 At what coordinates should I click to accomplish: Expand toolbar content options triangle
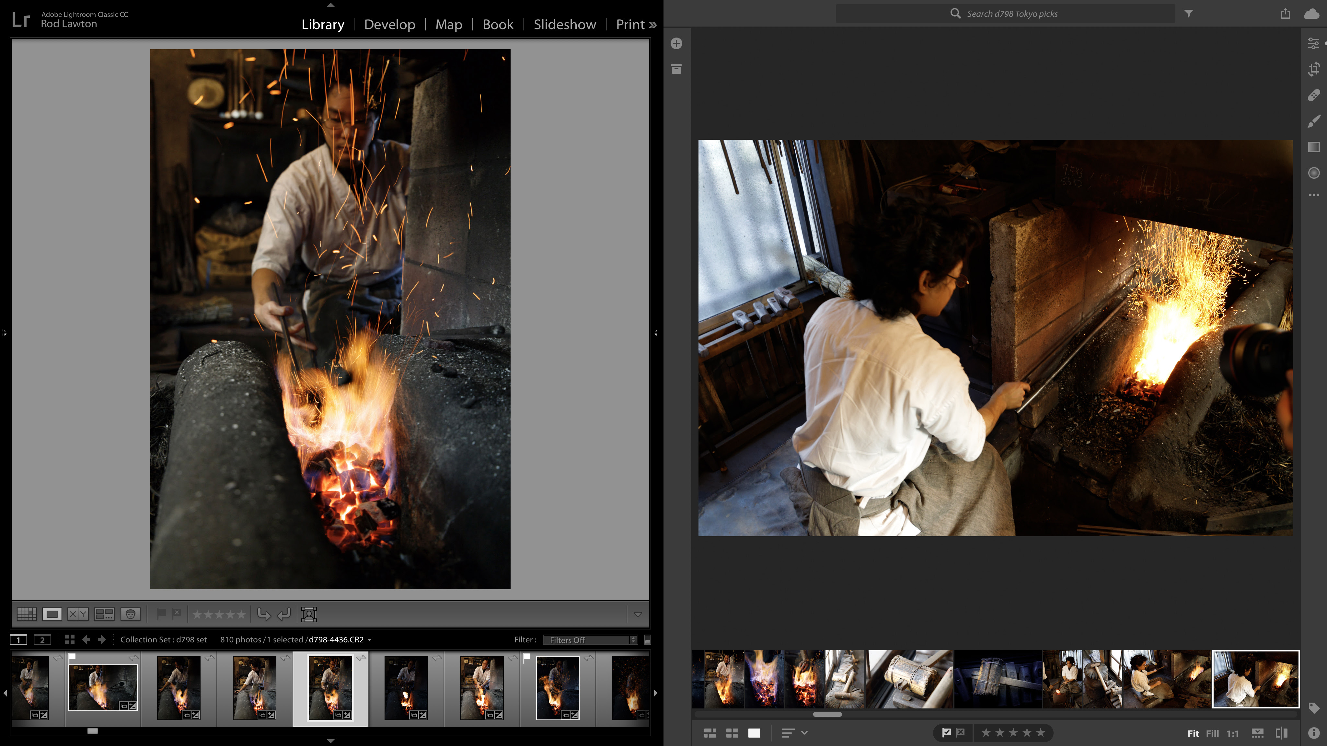tap(637, 614)
